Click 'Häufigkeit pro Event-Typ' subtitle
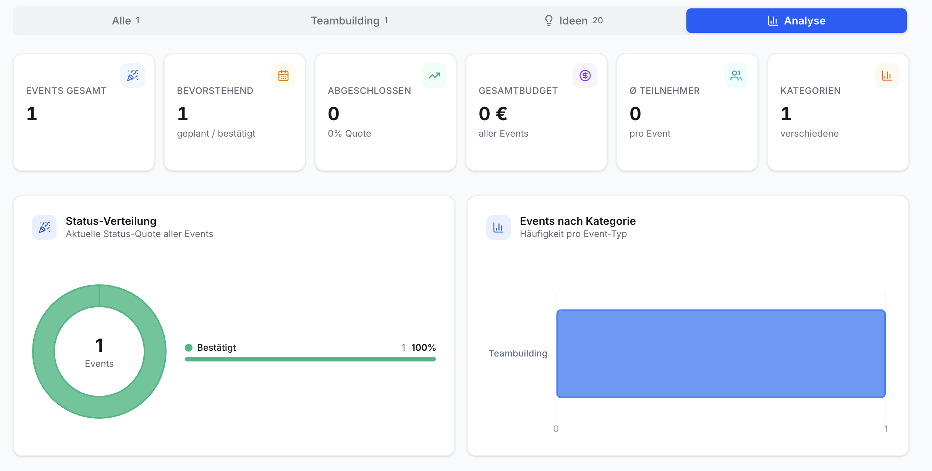This screenshot has height=471, width=932. [573, 234]
